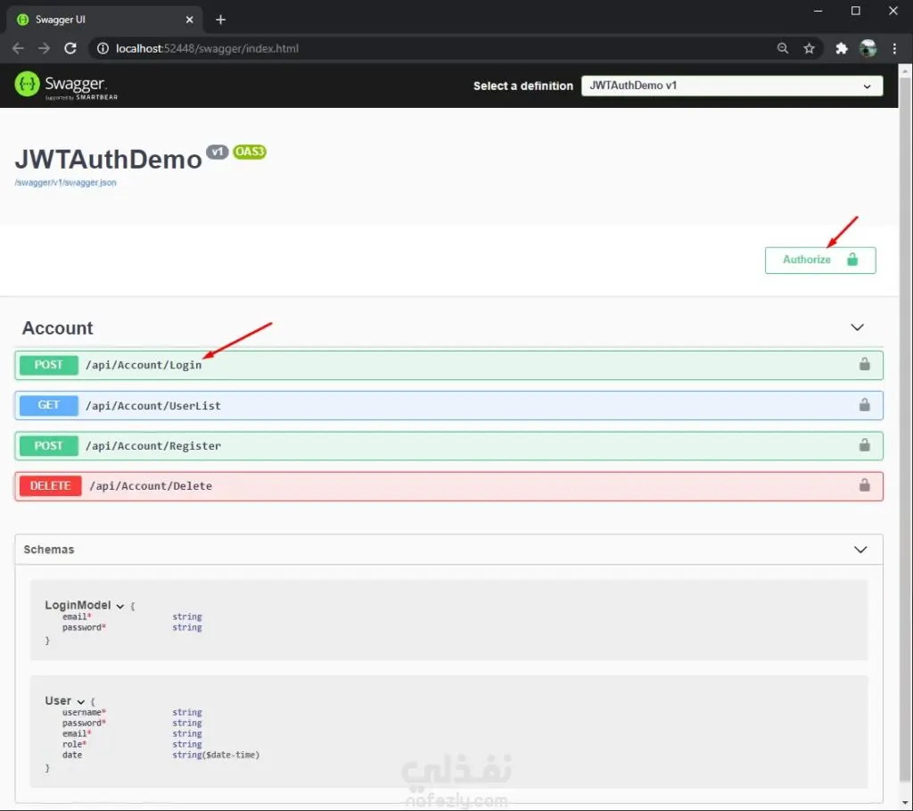Click lock icon on POST /api/Account/Register
This screenshot has width=913, height=811.
point(865,445)
